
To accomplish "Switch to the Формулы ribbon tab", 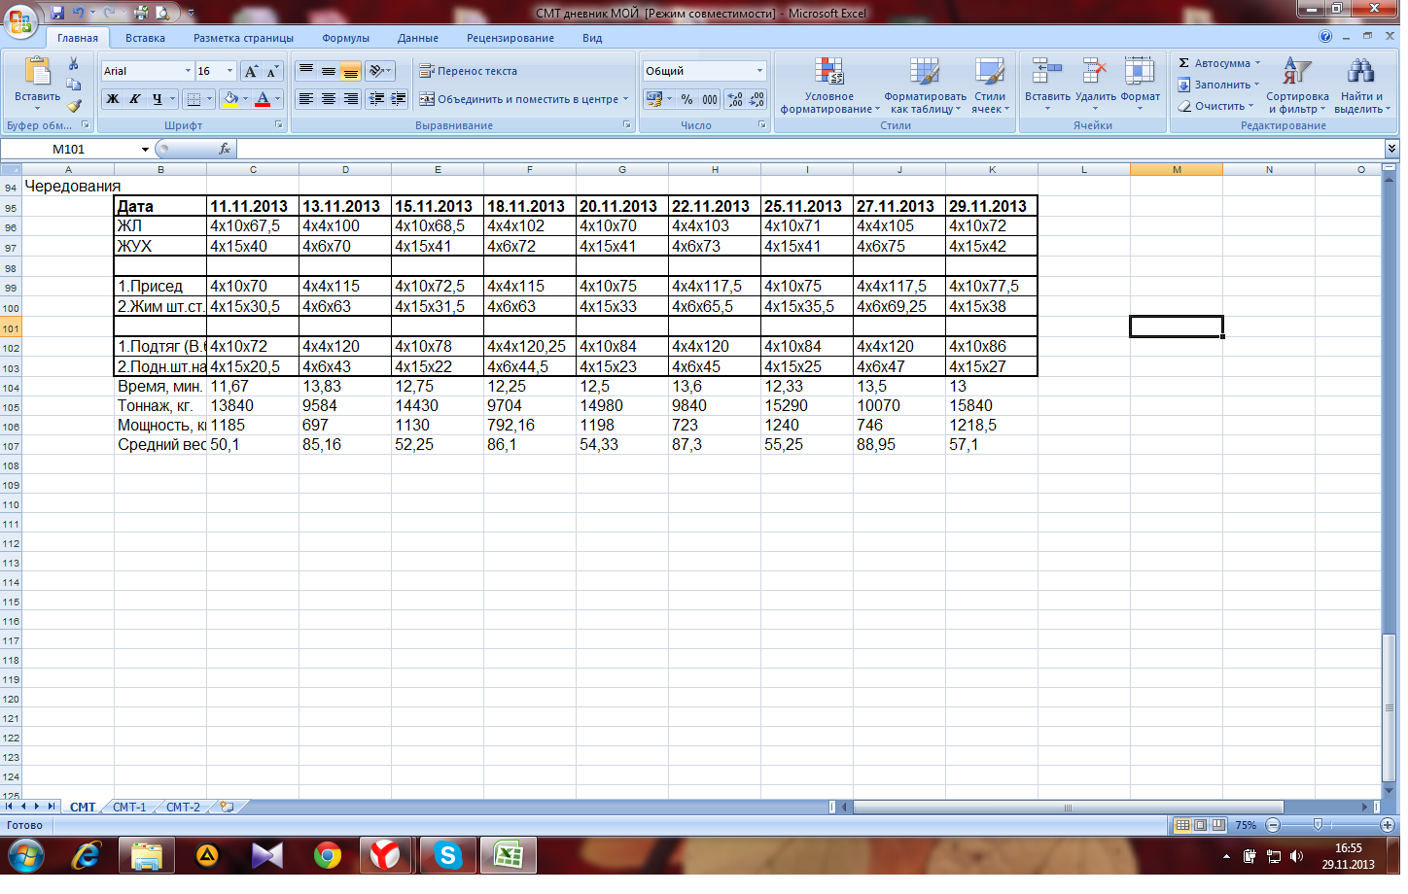I will click(345, 38).
